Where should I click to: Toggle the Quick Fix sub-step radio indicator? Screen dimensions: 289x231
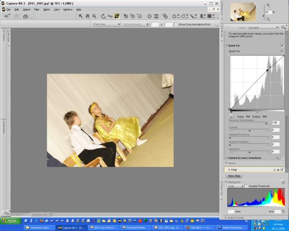pos(282,51)
